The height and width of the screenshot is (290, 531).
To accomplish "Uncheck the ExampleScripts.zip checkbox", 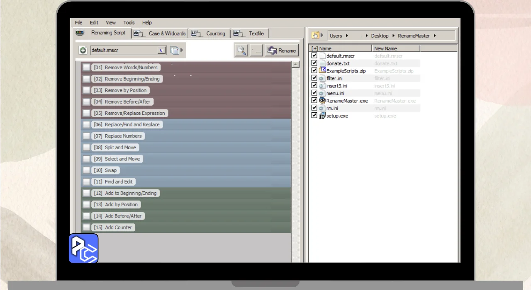I will point(314,70).
